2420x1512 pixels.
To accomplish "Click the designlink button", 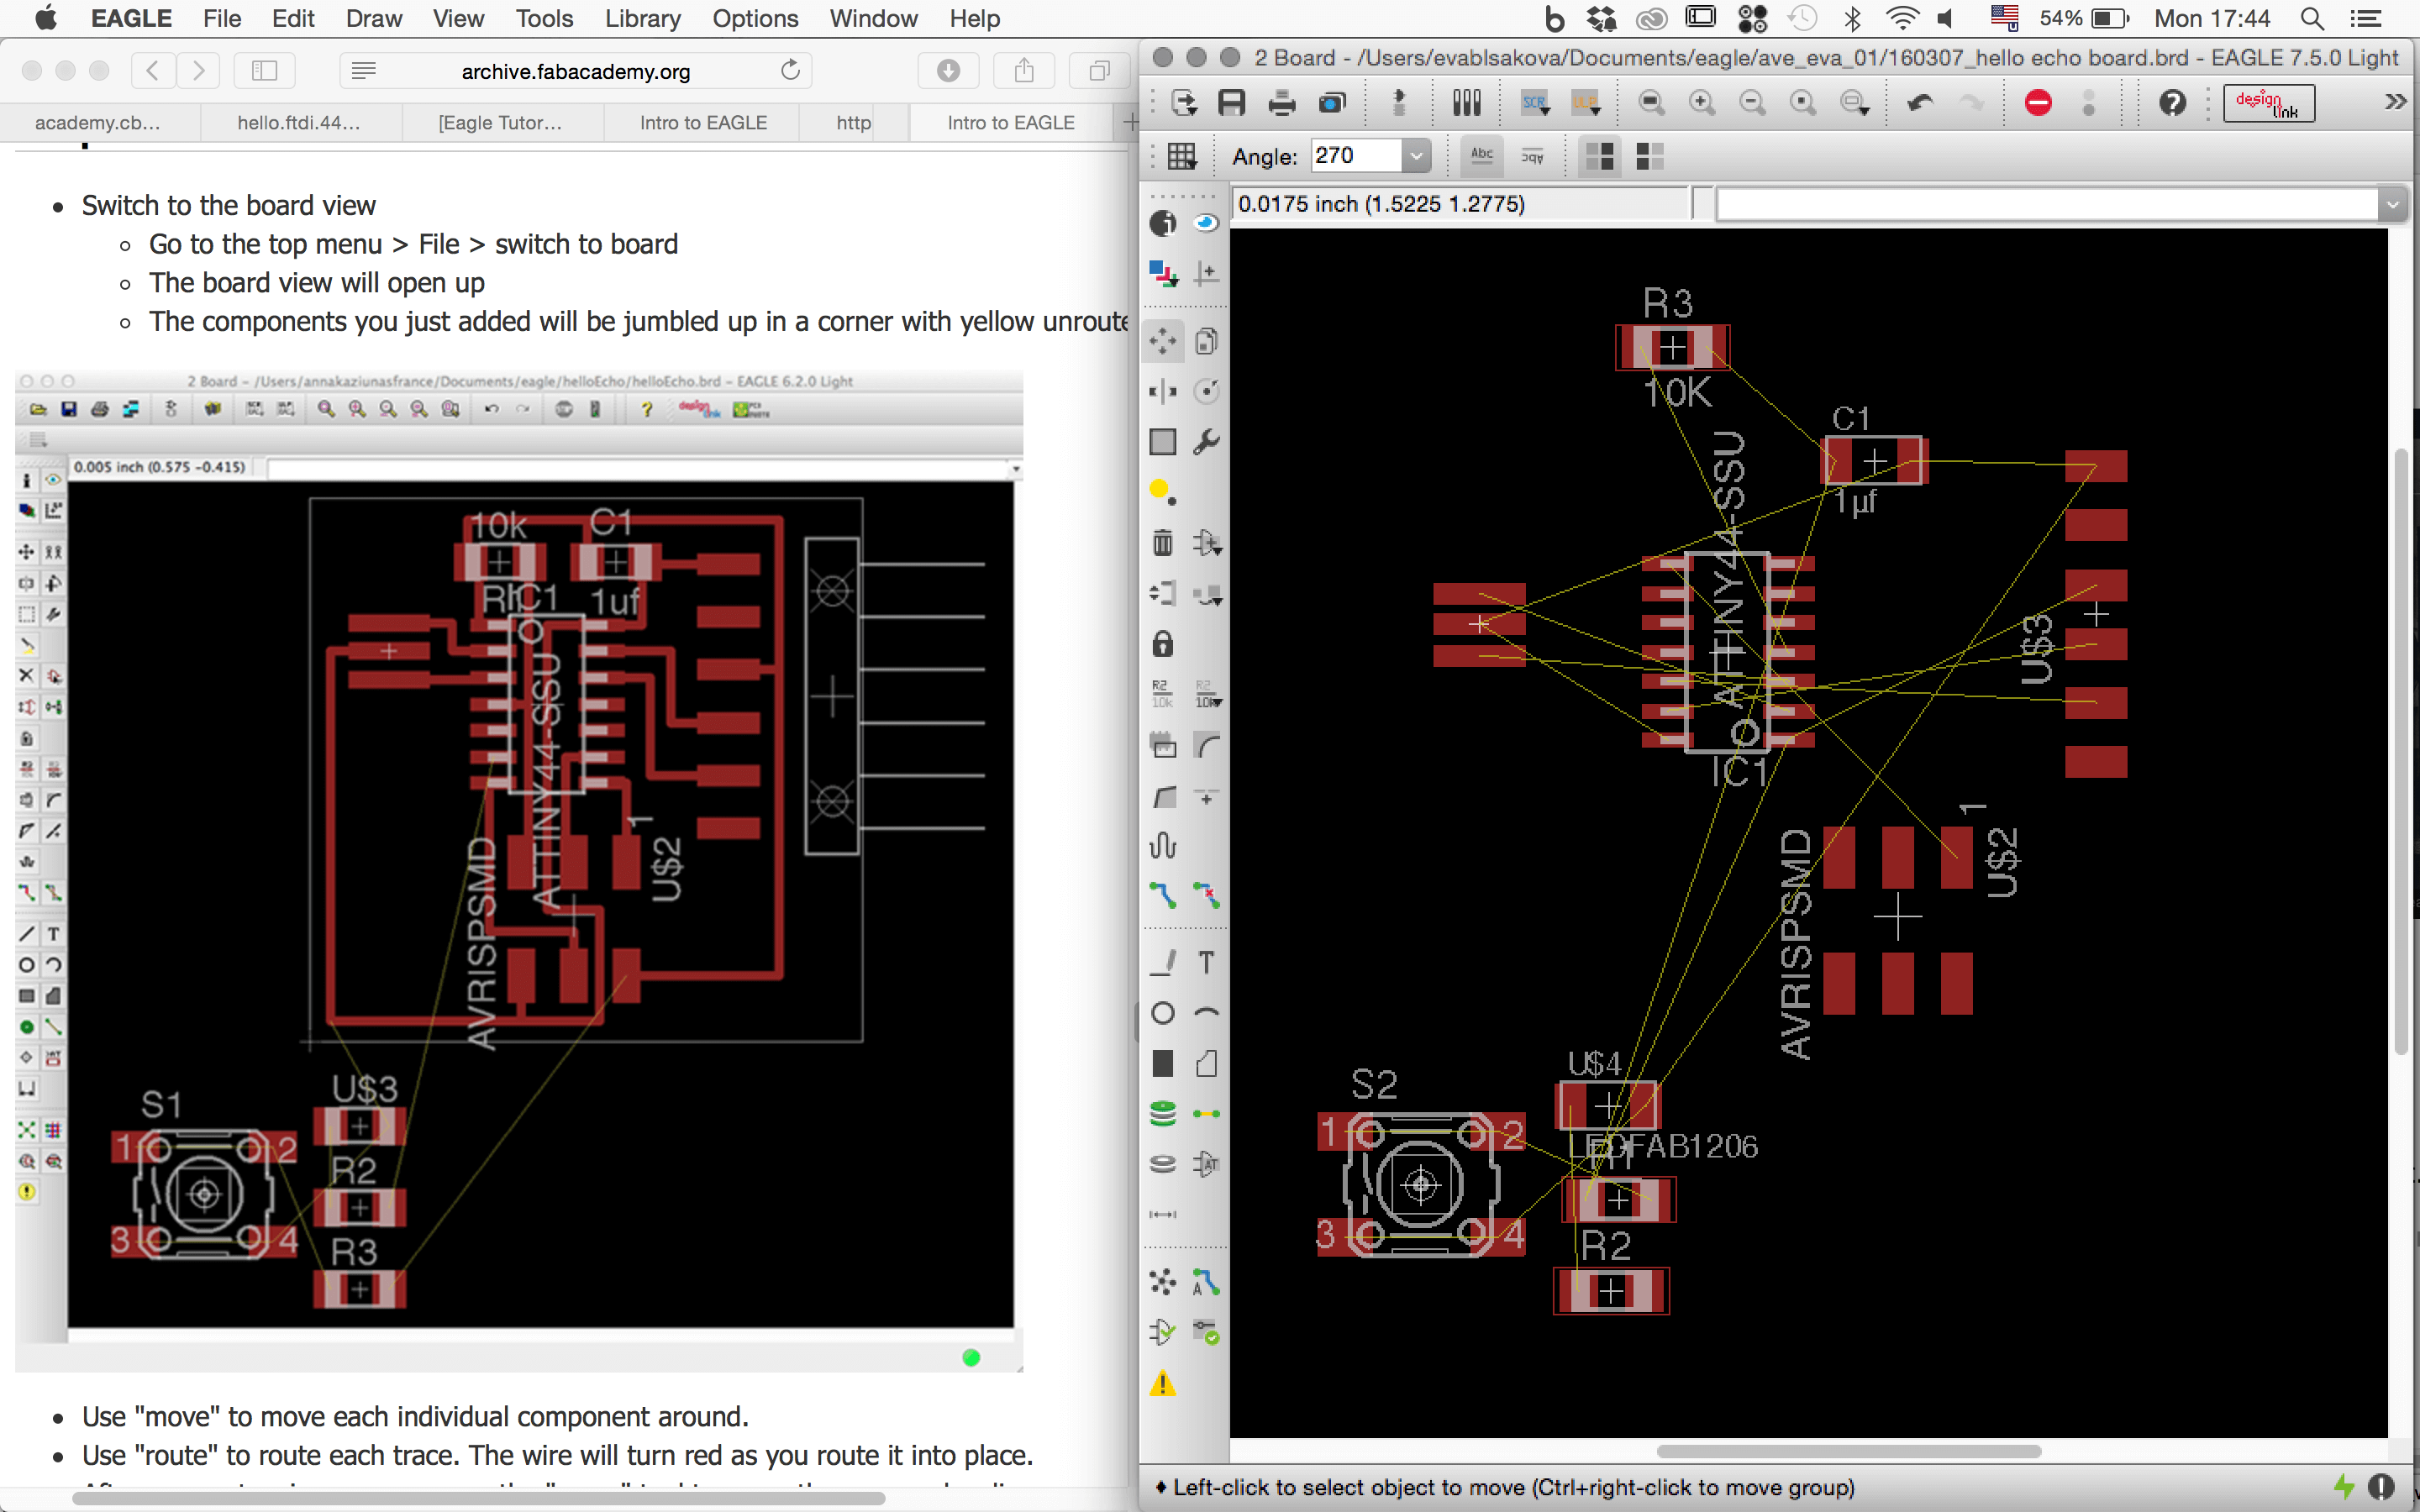I will click(2268, 102).
